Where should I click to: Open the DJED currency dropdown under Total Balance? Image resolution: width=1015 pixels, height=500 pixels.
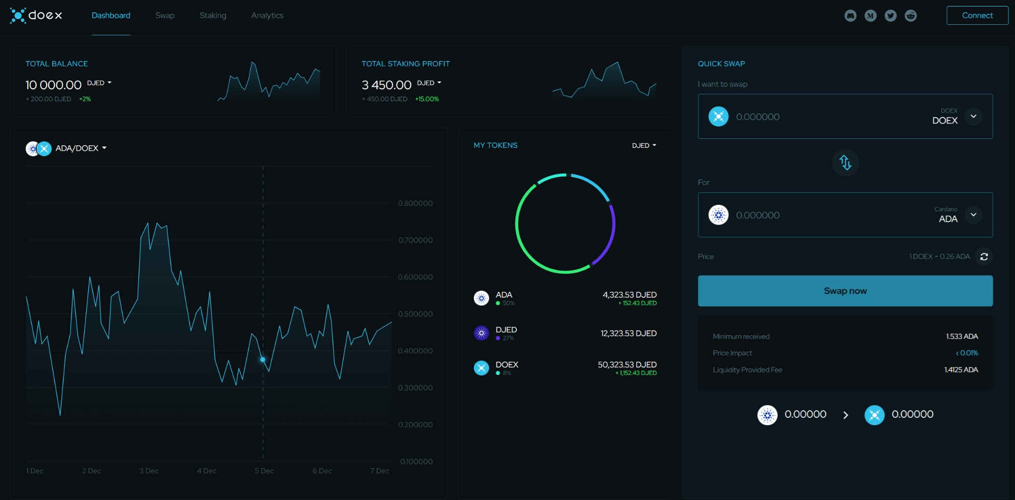99,82
